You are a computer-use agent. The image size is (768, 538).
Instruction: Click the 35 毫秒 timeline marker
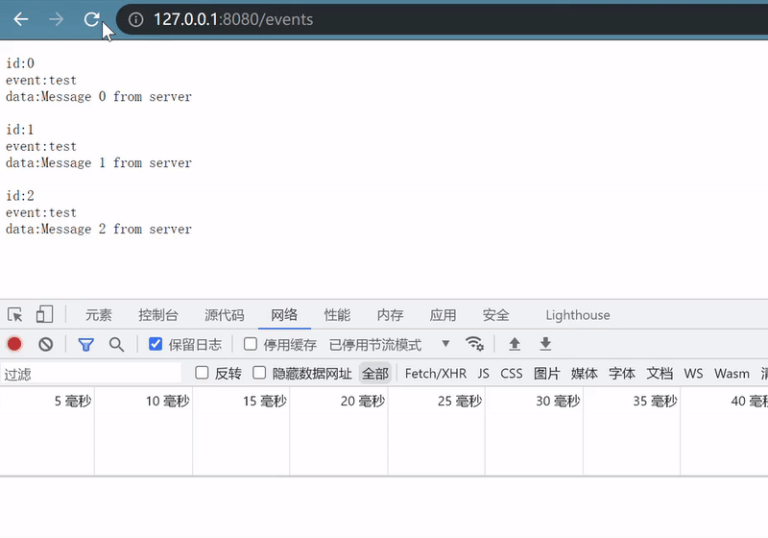click(x=655, y=402)
